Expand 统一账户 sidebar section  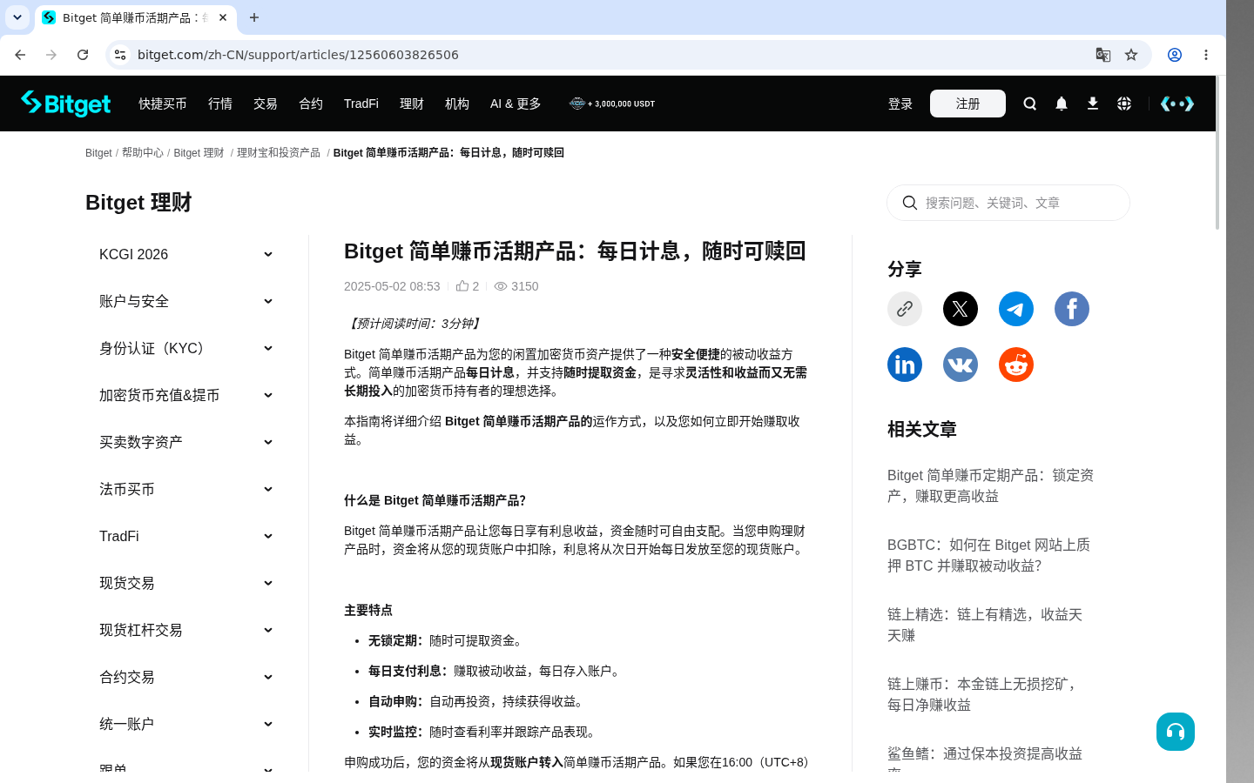coord(186,724)
